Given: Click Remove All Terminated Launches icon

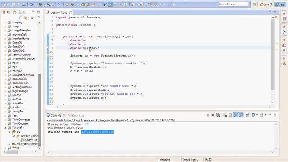Looking at the screenshot, I should (x=218, y=115).
